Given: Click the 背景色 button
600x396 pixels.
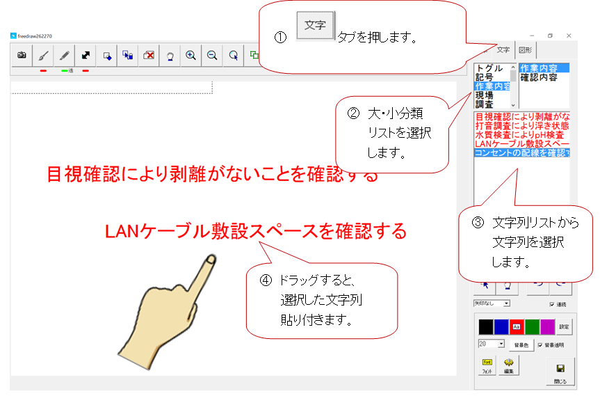Looking at the screenshot, I should 521,345.
